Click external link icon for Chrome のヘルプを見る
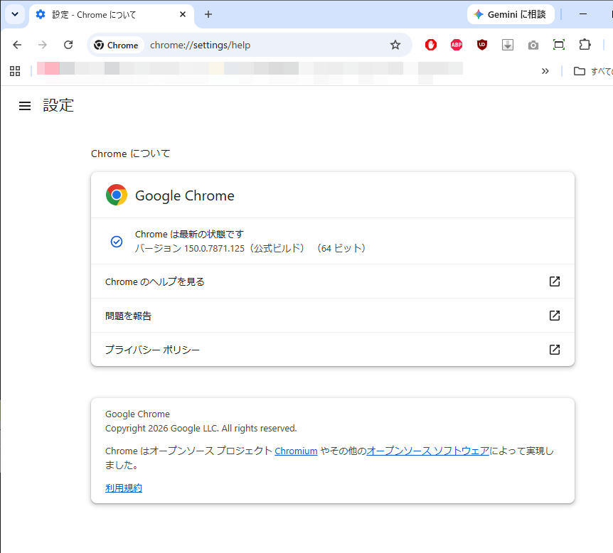Image resolution: width=613 pixels, height=553 pixels. click(x=555, y=281)
